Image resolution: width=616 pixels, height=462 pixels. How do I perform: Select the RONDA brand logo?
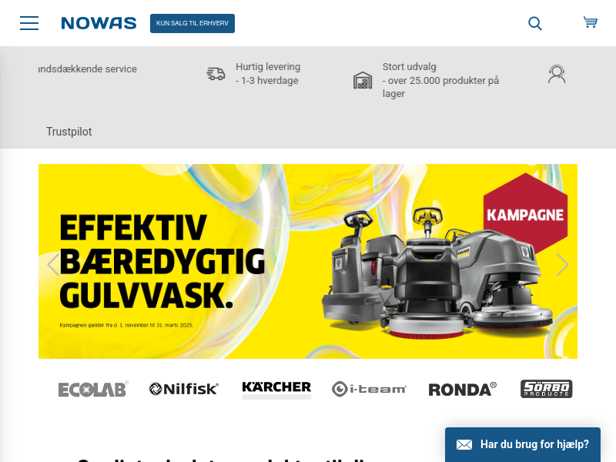coord(463,390)
